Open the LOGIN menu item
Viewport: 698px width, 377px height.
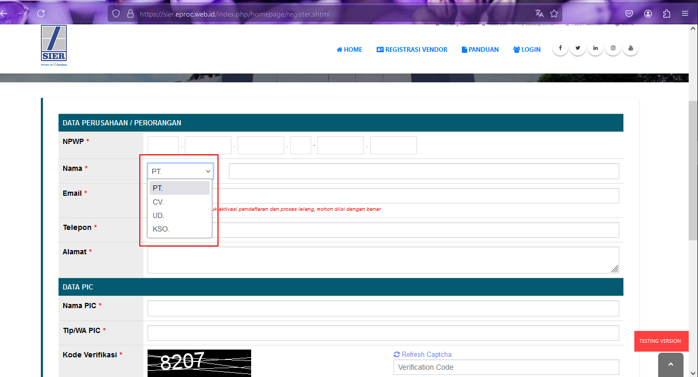point(527,50)
